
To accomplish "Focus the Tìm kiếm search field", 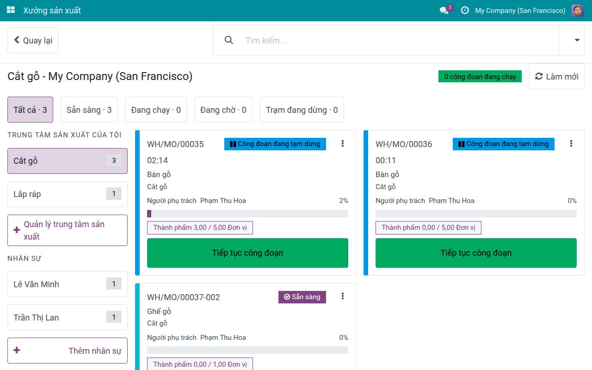I will click(x=398, y=40).
